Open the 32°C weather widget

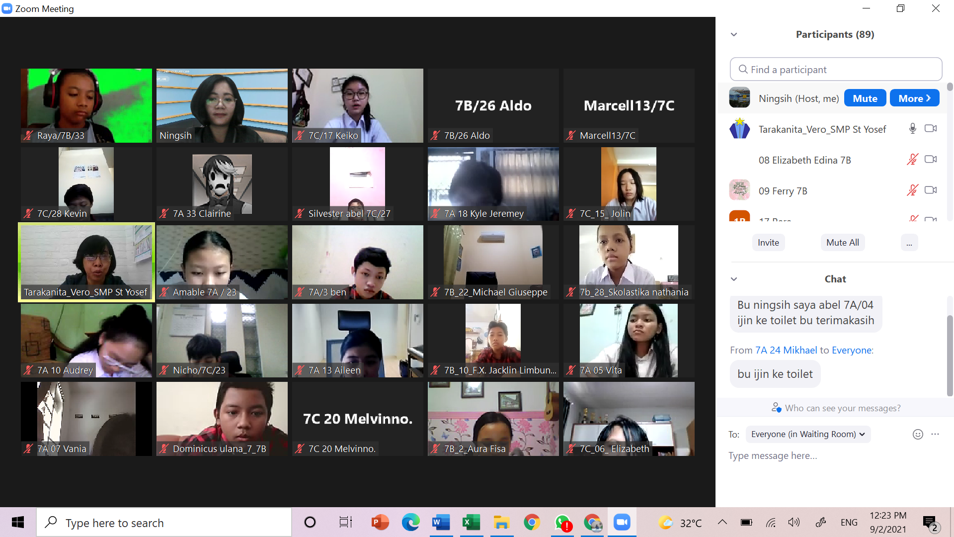(680, 523)
